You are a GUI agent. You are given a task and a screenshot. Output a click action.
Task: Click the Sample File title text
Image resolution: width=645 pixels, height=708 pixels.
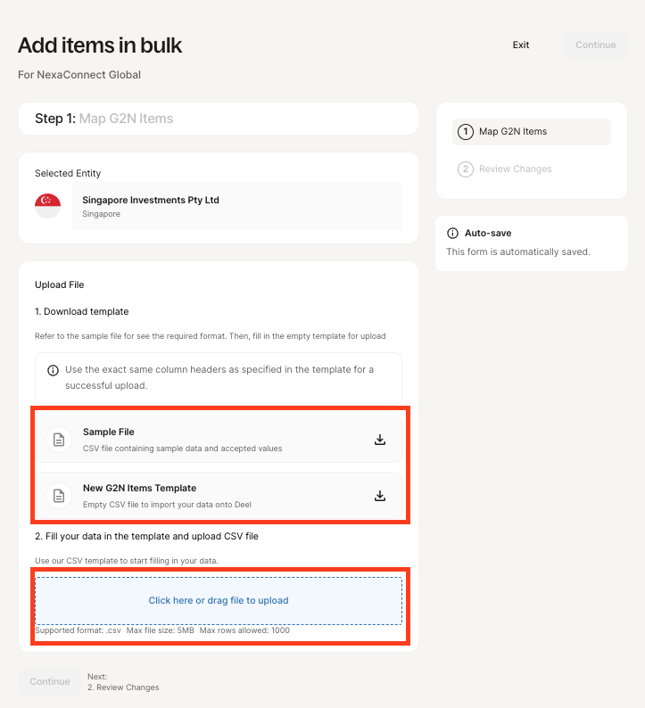click(109, 432)
